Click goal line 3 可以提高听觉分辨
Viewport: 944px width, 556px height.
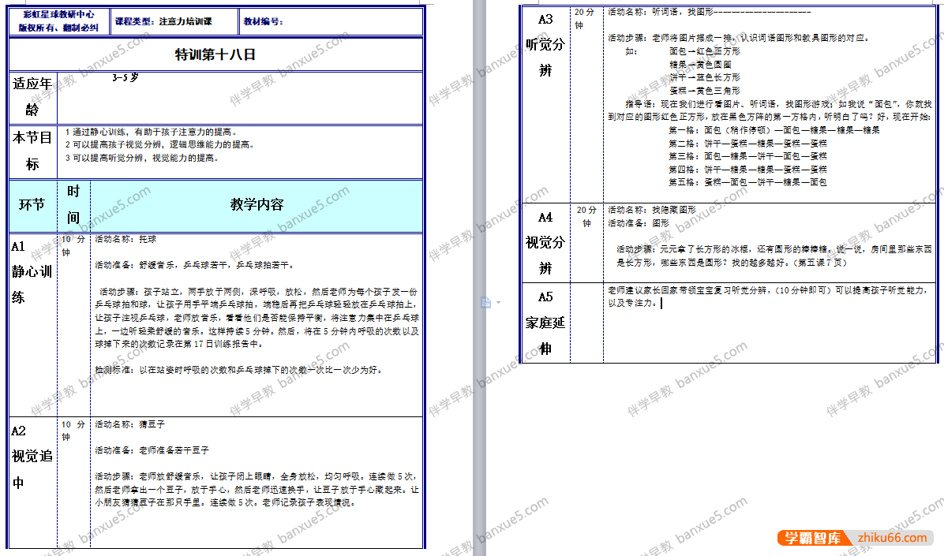[x=142, y=158]
